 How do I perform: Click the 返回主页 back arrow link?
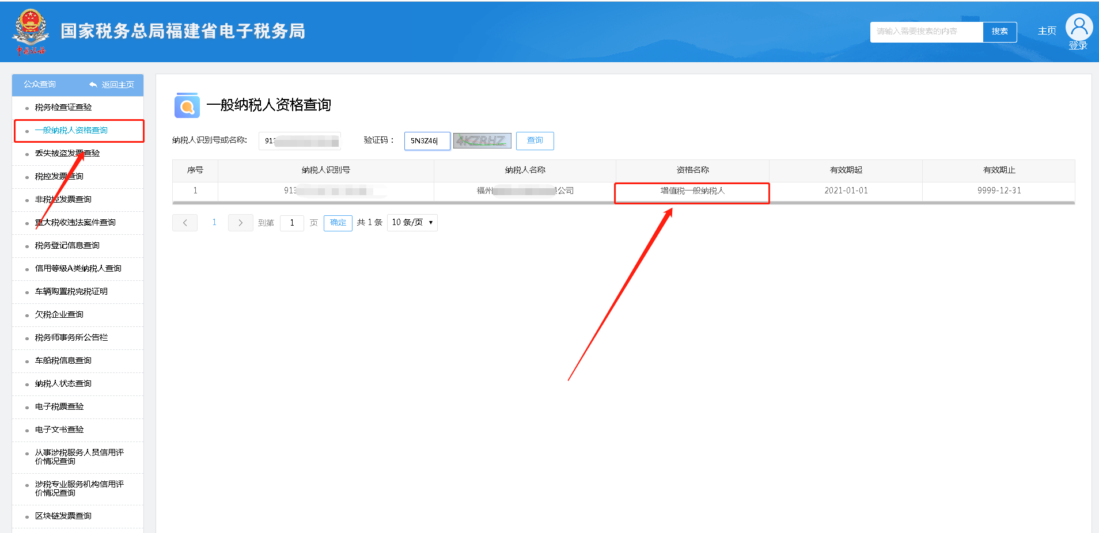(112, 85)
